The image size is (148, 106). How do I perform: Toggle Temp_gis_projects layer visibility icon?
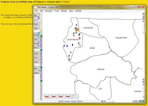click(x=41, y=50)
